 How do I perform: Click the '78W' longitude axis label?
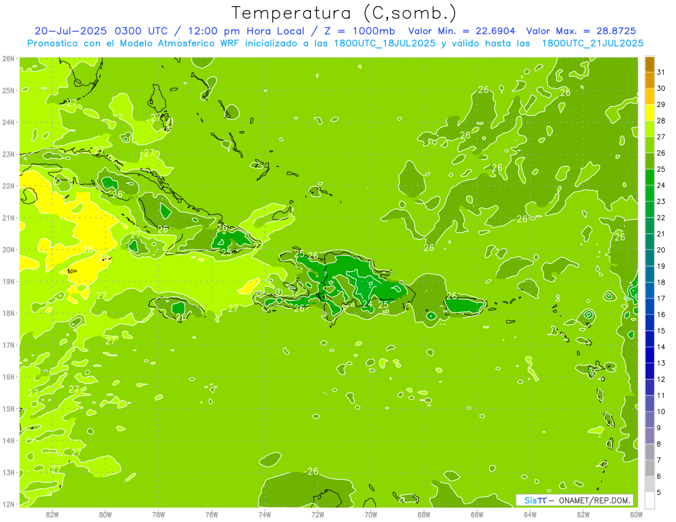coord(158,514)
